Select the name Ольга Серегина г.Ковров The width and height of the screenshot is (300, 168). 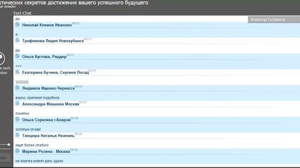[46, 120]
